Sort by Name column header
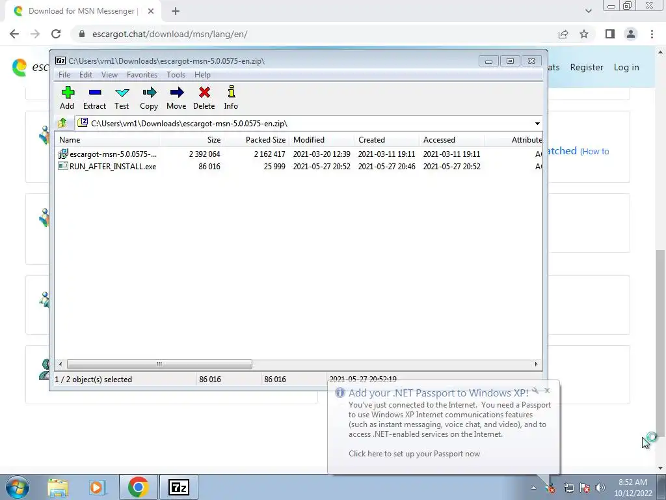666x500 pixels. [x=107, y=140]
